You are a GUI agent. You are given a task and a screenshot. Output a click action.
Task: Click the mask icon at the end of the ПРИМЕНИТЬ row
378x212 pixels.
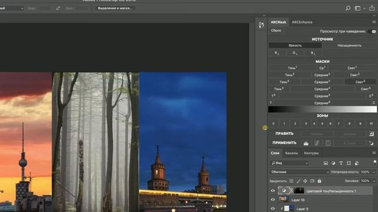point(372,143)
